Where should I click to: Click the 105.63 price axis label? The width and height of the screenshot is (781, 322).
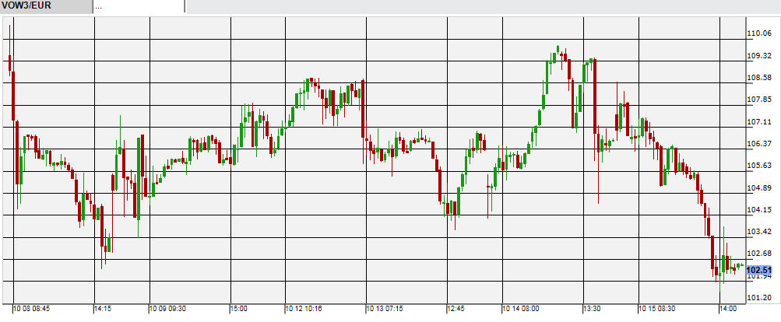click(758, 166)
